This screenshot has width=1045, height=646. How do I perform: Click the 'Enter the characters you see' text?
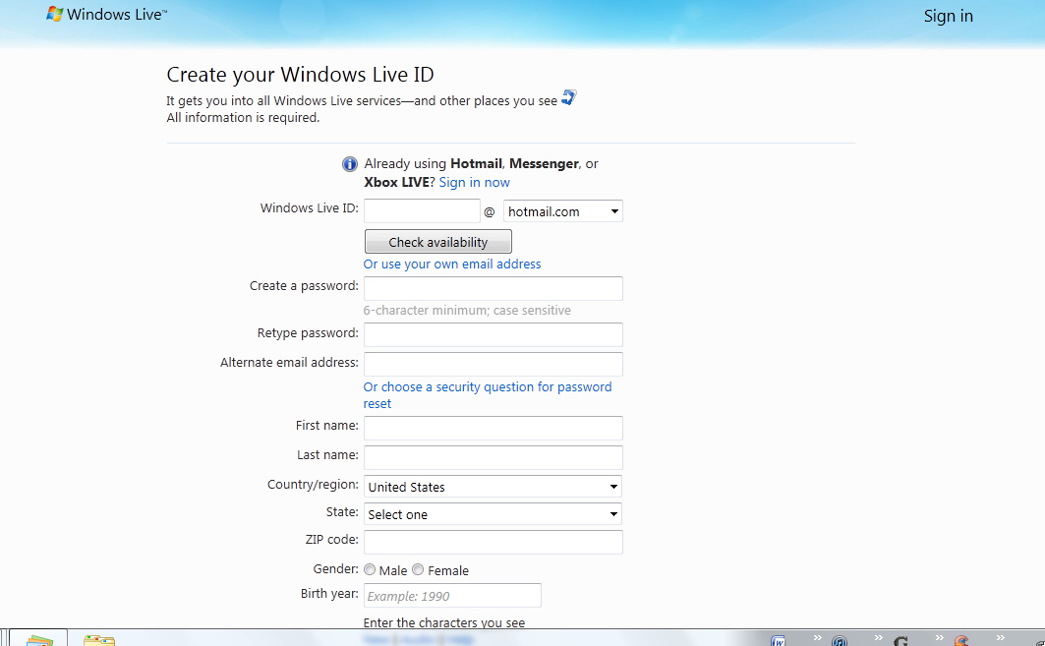pos(444,622)
